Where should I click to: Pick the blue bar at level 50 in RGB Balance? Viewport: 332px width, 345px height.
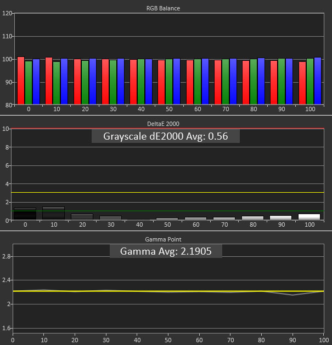point(177,82)
